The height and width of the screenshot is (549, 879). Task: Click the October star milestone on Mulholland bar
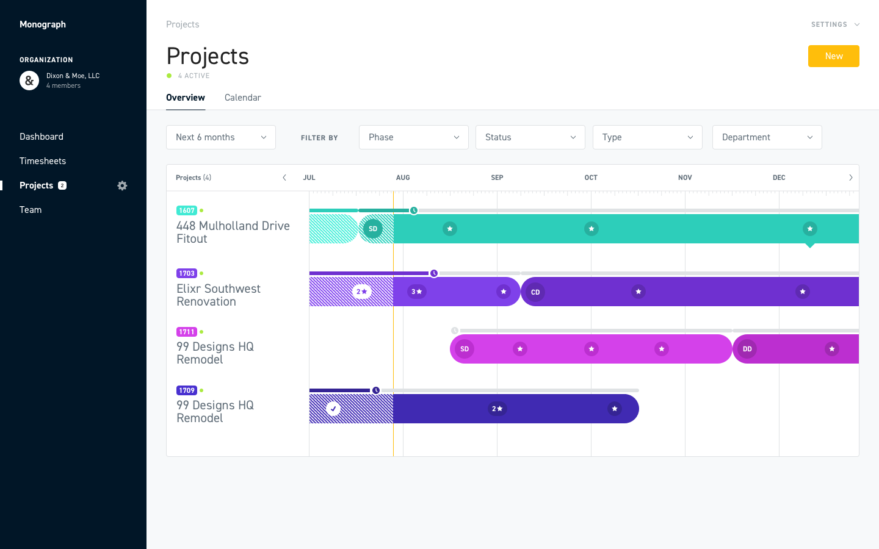591,229
